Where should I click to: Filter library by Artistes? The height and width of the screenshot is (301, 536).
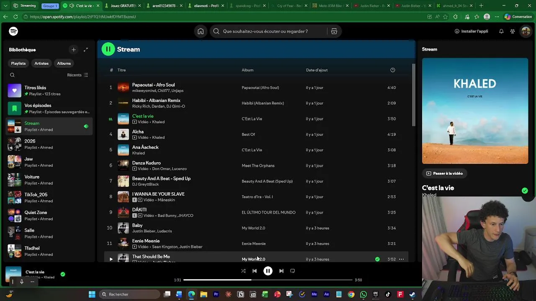tap(41, 63)
